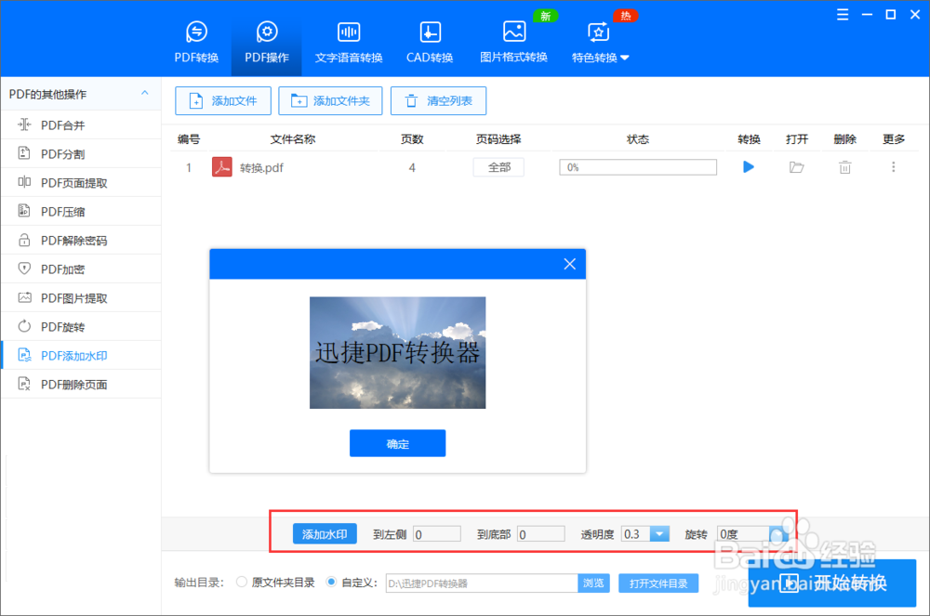Viewport: 930px width, 616px height.
Task: Open the more options dots for 转换.pdf
Action: tap(893, 167)
